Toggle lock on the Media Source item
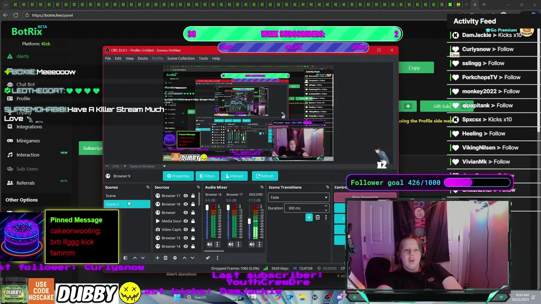The image size is (541, 304). click(193, 221)
